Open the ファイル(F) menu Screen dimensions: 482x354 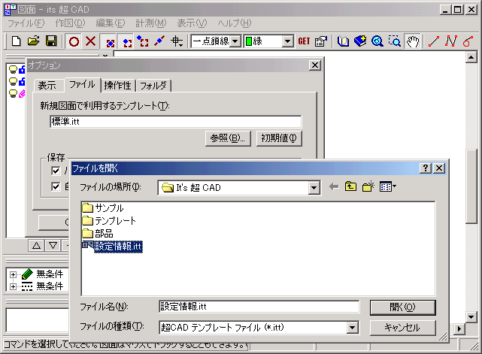(26, 23)
